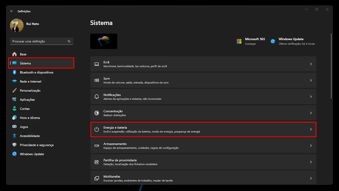Expand Energia e bateria chevron arrow
The height and width of the screenshot is (191, 339).
click(x=311, y=129)
